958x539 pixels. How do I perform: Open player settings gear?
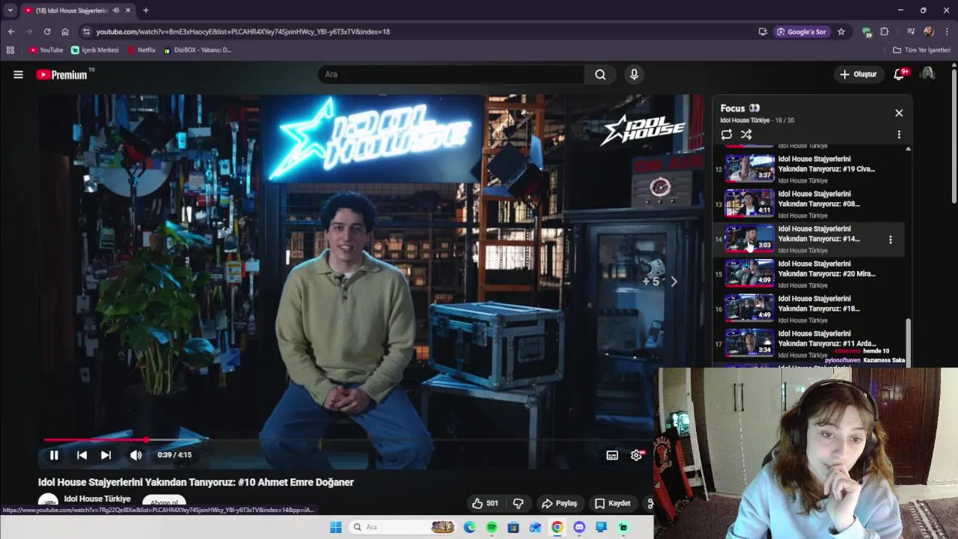pos(636,455)
